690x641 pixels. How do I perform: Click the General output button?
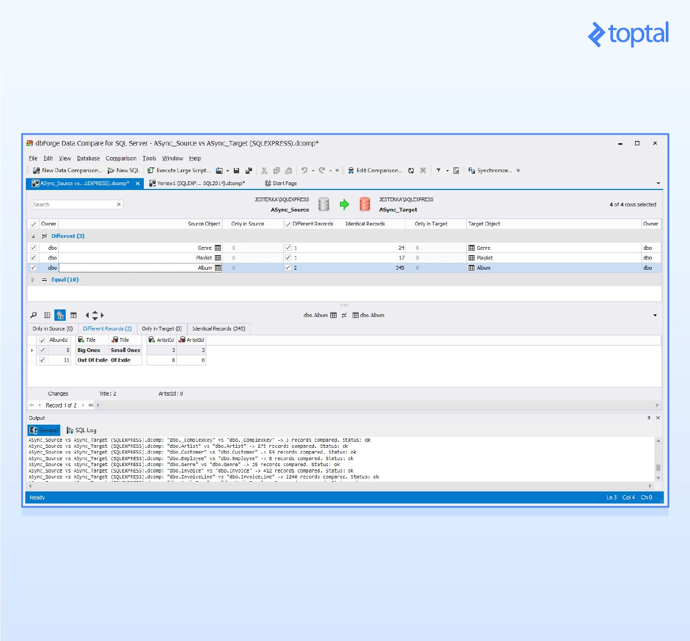click(44, 430)
